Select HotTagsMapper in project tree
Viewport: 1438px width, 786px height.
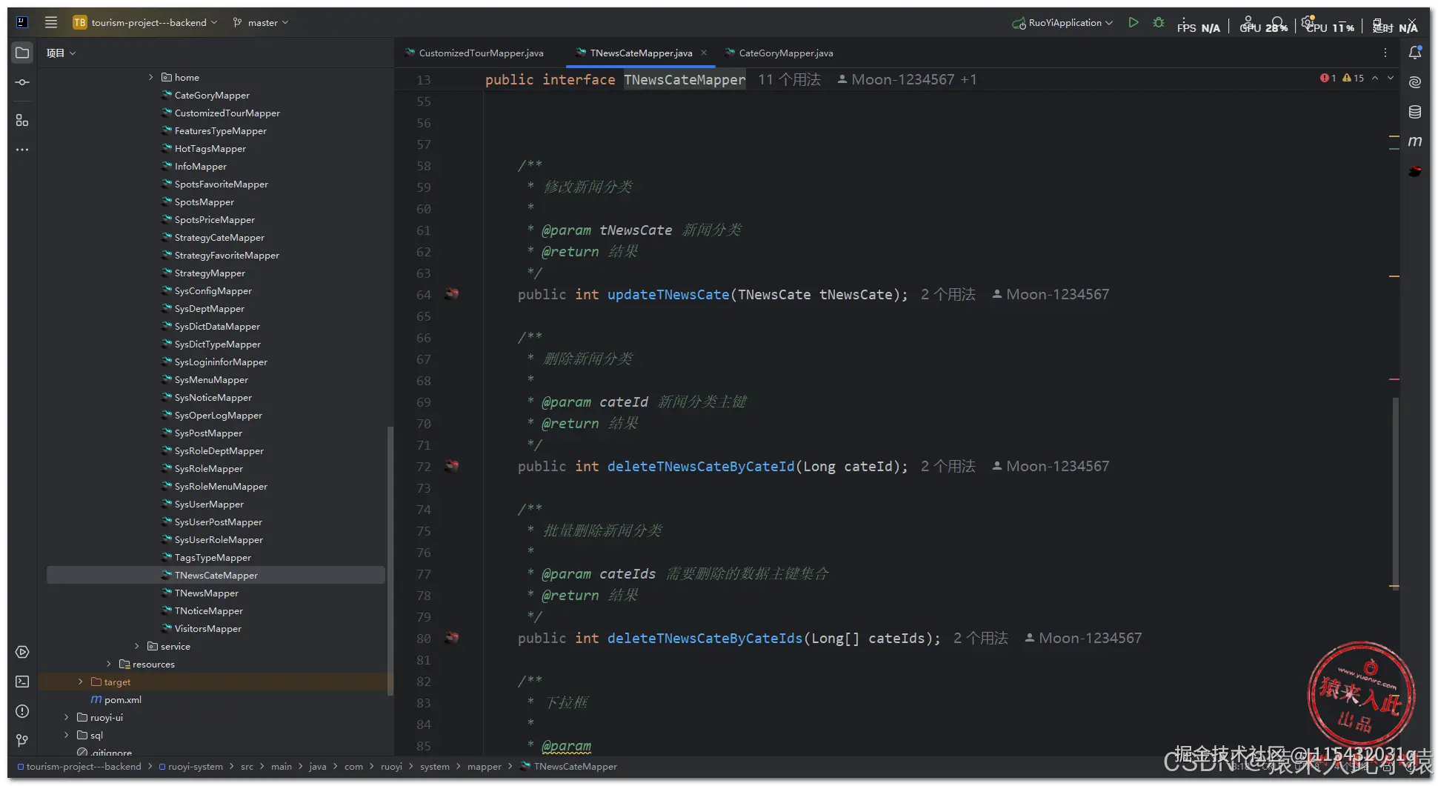pyautogui.click(x=210, y=148)
